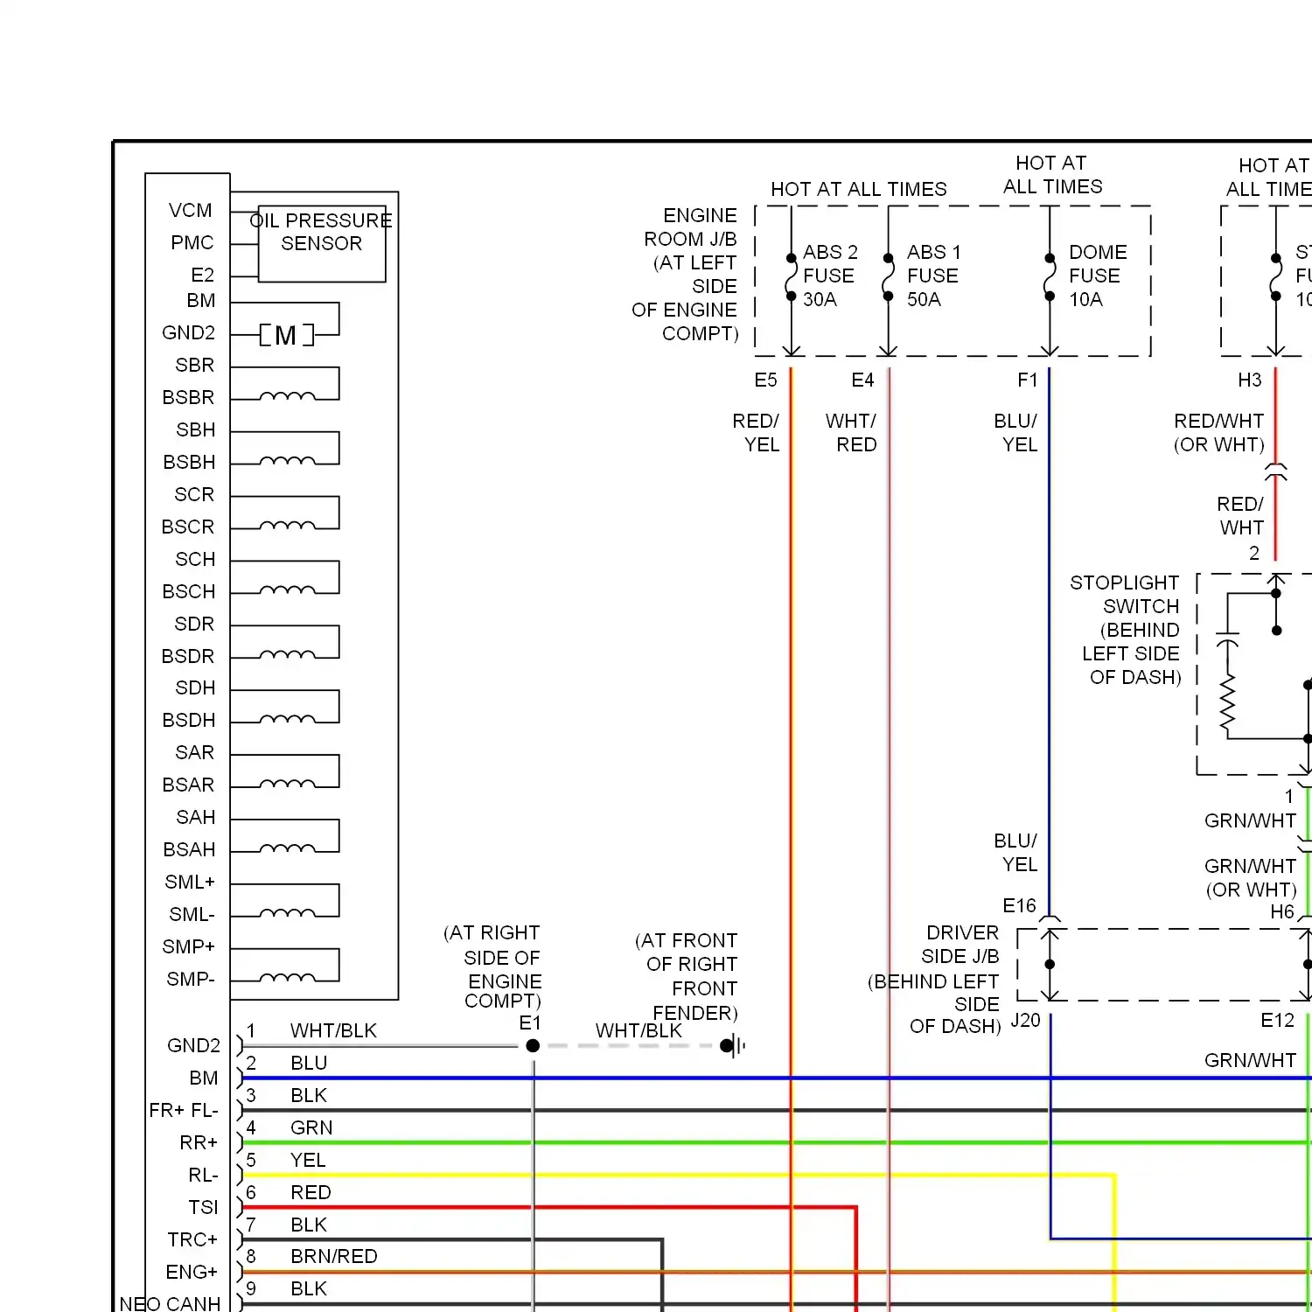Click pin 9 BLK wire label
This screenshot has width=1312, height=1312.
(309, 1289)
